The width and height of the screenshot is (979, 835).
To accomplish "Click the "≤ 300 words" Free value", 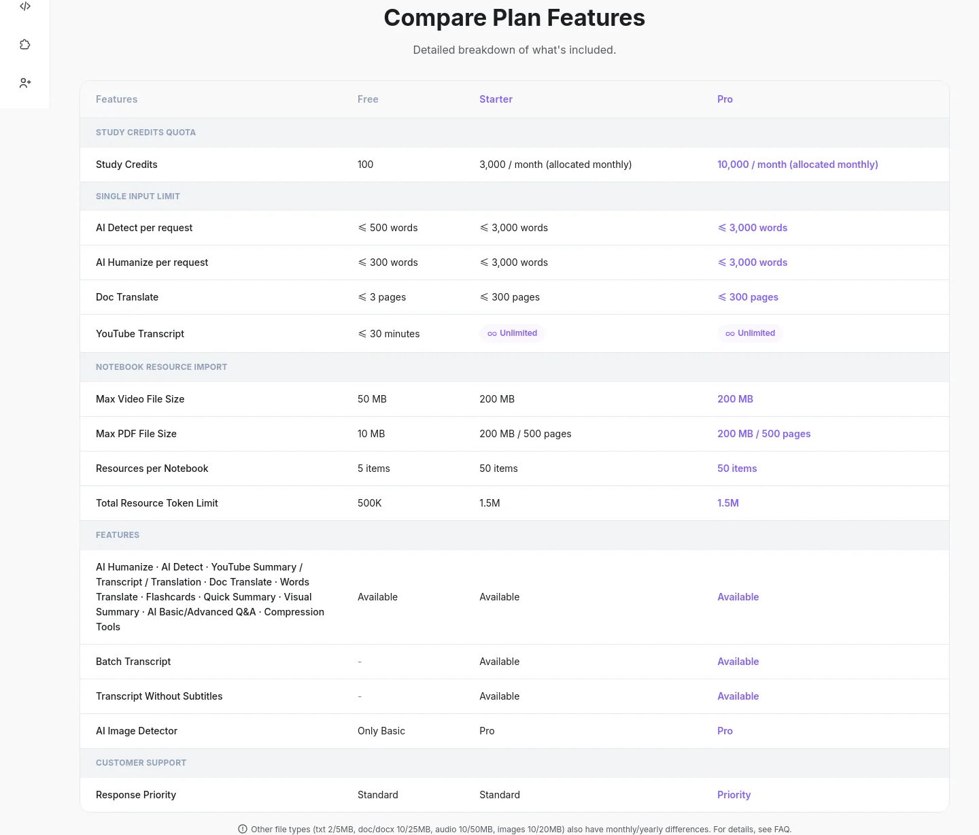I will 388,262.
